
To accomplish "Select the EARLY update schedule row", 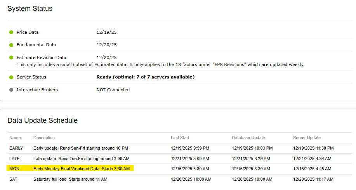I will click(16, 148).
